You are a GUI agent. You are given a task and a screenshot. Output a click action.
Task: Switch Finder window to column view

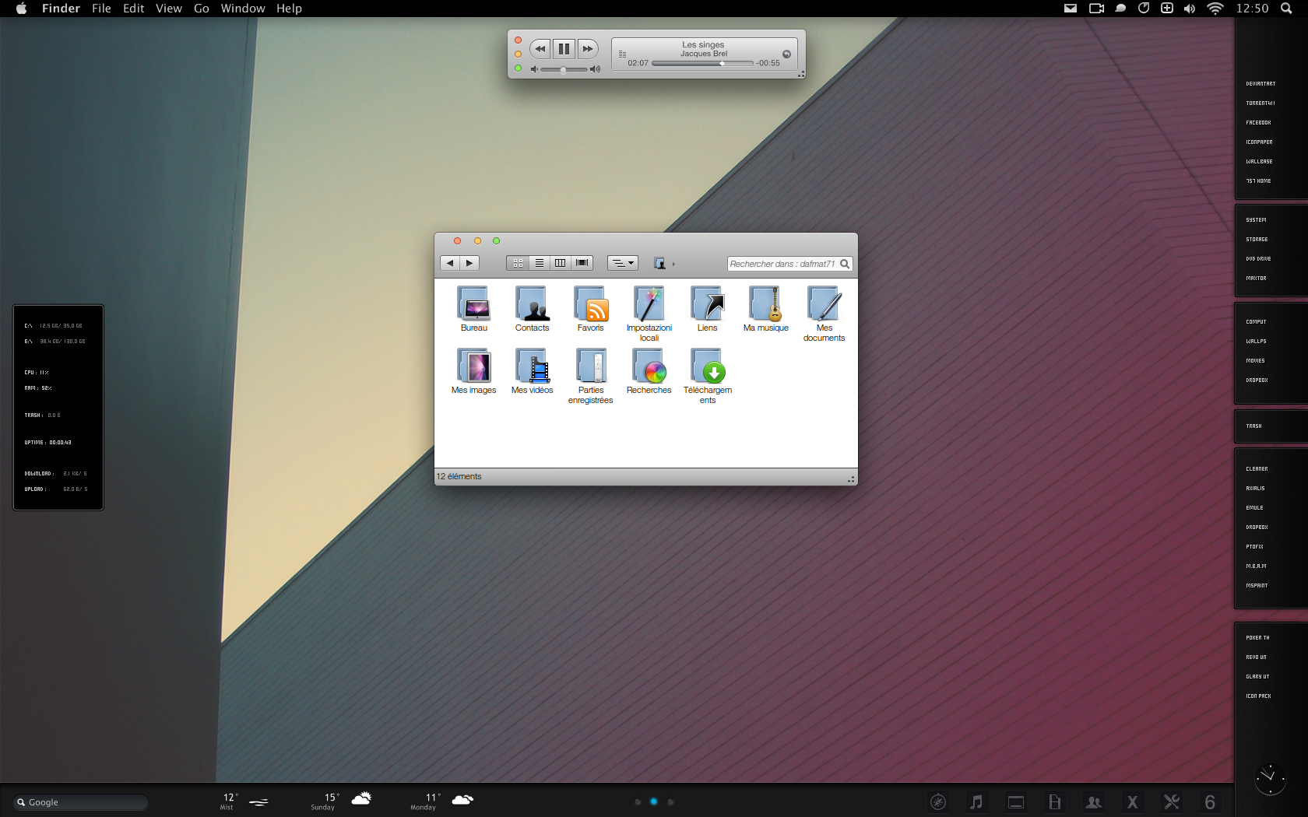click(560, 263)
